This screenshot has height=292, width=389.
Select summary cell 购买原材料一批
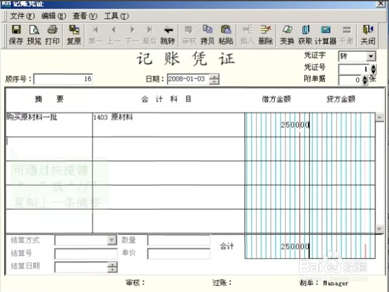pos(49,125)
